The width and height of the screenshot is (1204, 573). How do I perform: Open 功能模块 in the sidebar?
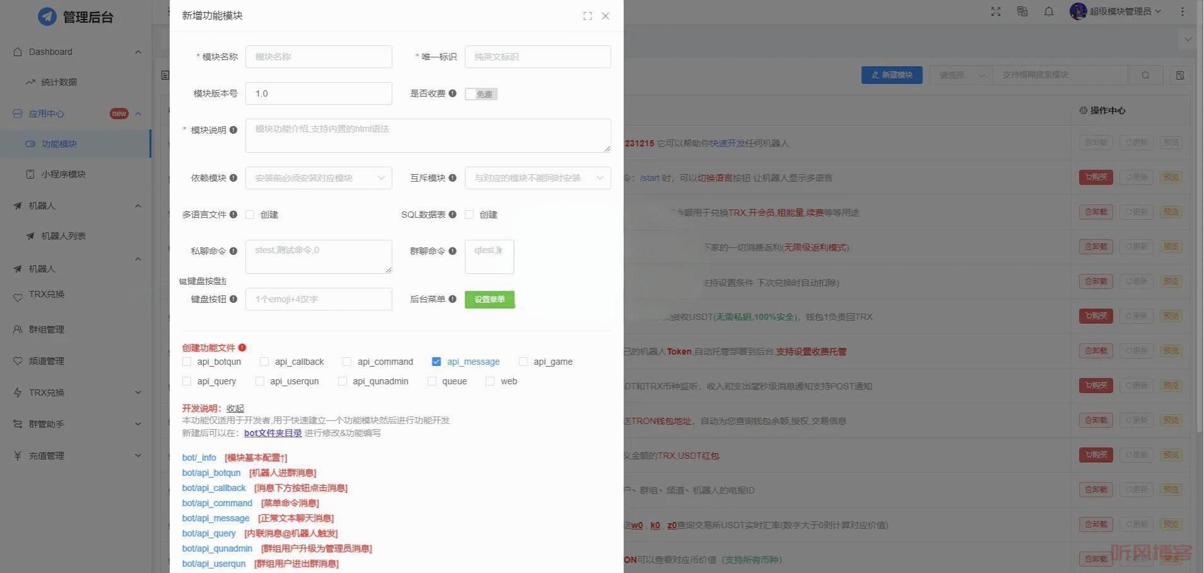point(76,144)
